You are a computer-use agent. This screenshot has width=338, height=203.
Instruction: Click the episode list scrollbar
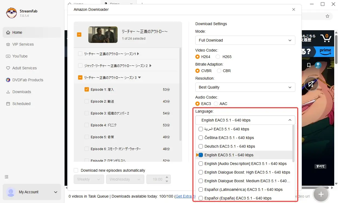point(180,94)
